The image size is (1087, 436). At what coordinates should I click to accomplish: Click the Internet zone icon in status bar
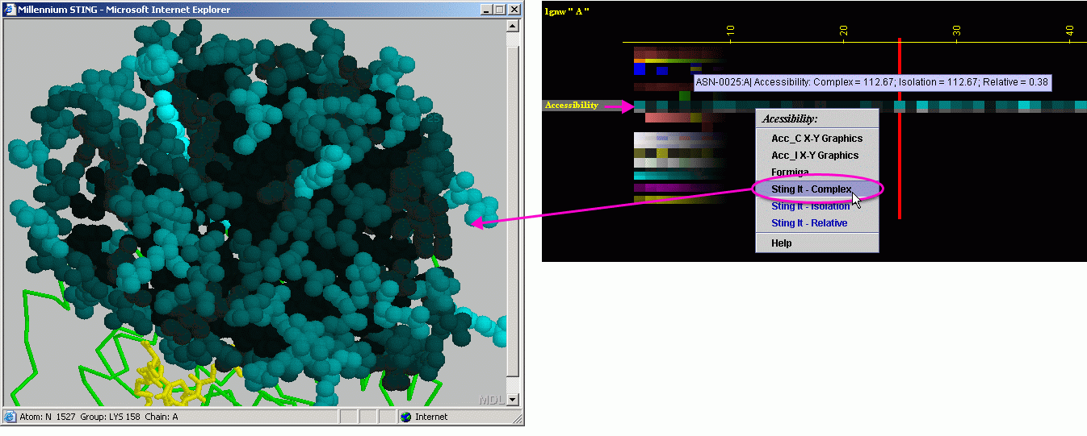coord(406,417)
